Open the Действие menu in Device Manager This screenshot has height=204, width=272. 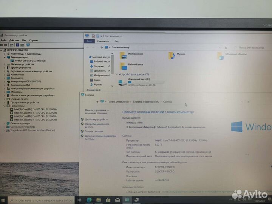14,40
